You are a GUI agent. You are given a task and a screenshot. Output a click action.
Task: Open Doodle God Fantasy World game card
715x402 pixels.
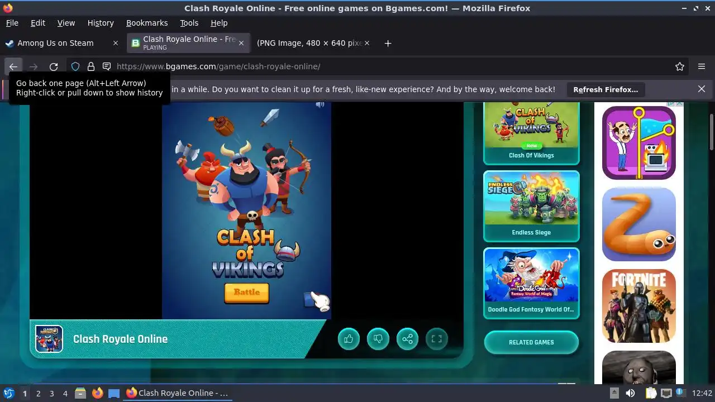click(x=531, y=283)
